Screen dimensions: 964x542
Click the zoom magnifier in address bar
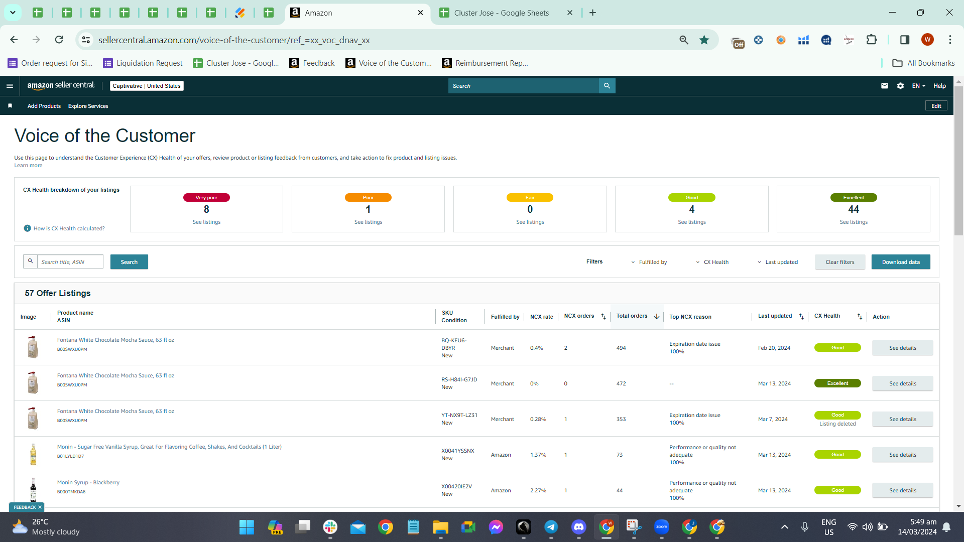[684, 40]
